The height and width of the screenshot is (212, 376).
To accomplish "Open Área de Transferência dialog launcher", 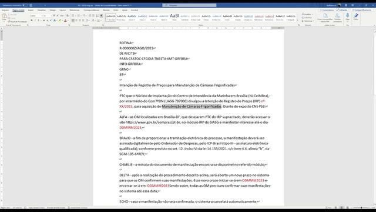I will pyautogui.click(x=28, y=25).
